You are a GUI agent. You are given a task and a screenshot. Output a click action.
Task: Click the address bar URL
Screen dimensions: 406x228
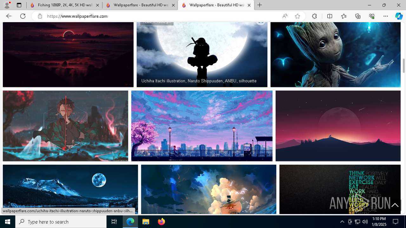[77, 16]
